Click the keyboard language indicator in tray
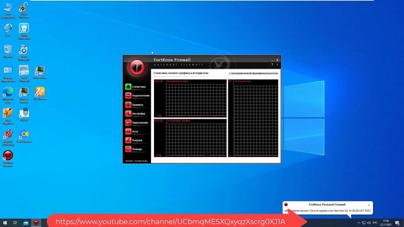Screen dimensions: 404x227 click(375, 223)
